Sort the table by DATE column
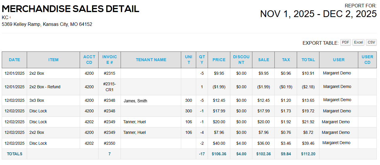 (14, 60)
